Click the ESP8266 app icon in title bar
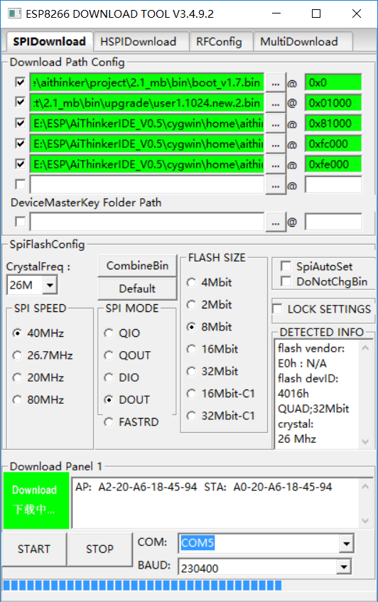 tap(14, 14)
